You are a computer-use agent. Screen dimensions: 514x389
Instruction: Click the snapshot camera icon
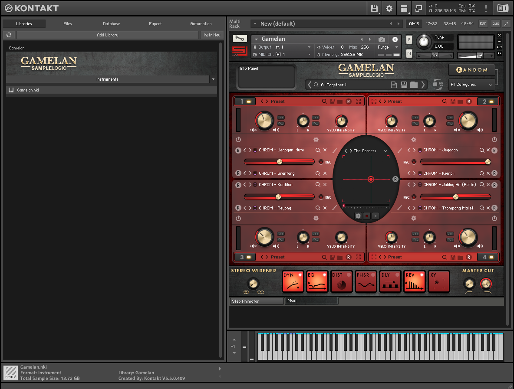click(x=382, y=39)
